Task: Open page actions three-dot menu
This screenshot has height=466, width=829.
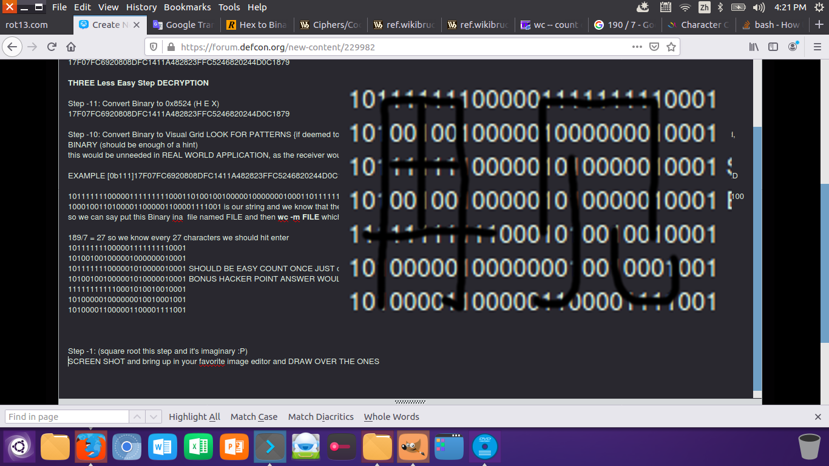Action: click(637, 47)
